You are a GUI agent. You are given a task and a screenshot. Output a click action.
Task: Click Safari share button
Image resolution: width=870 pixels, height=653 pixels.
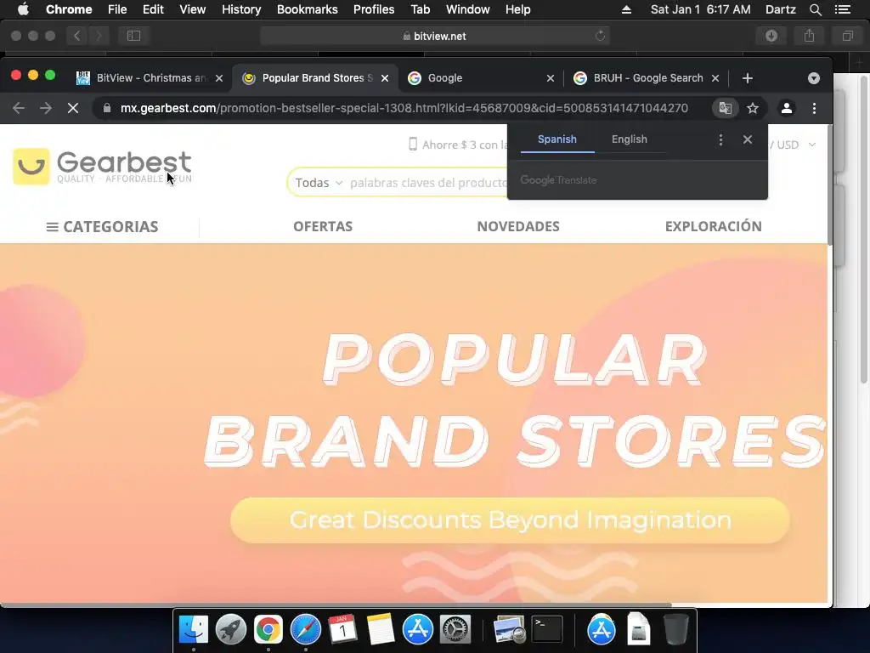810,36
